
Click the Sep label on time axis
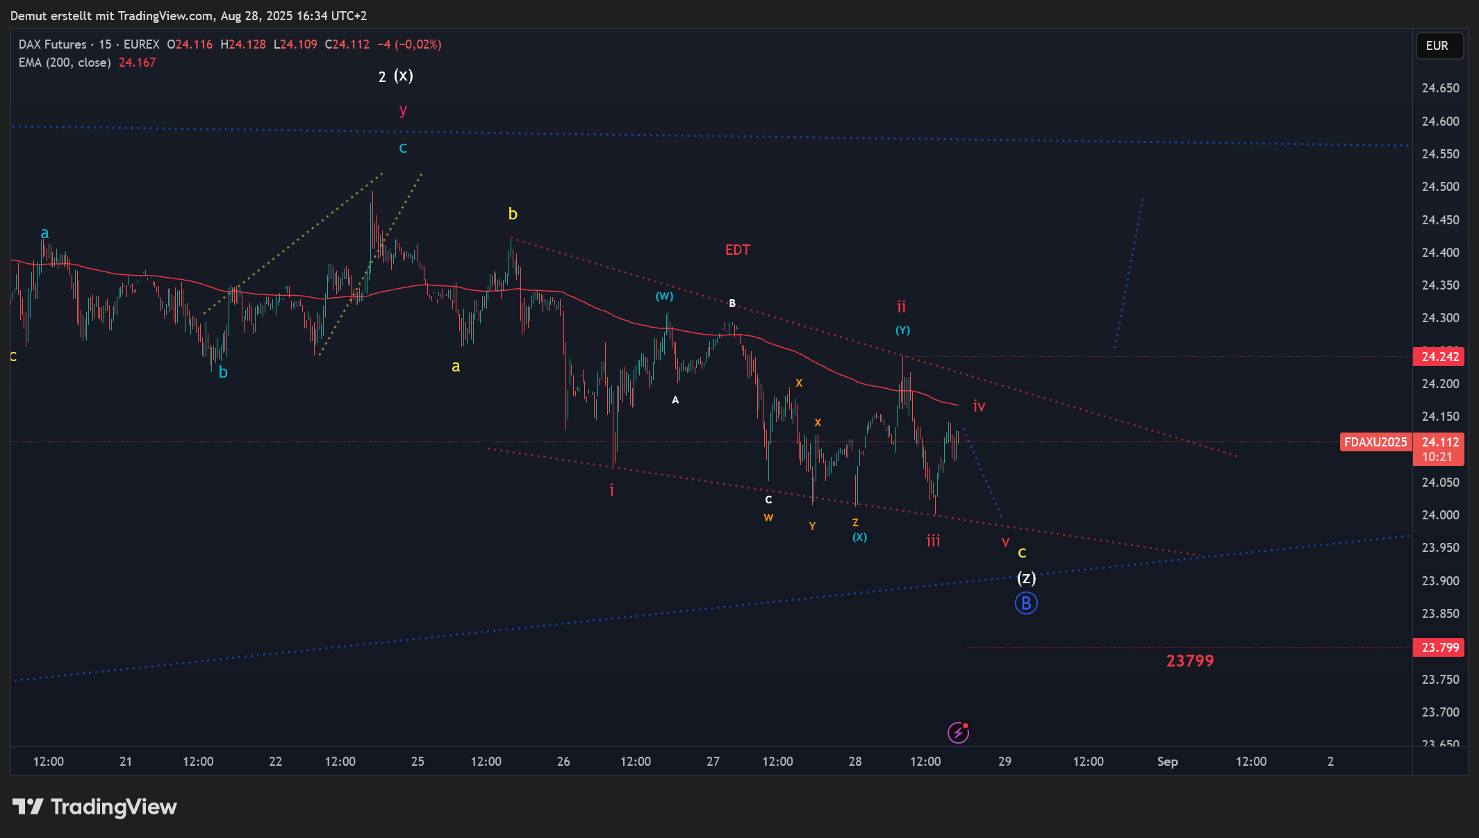(1167, 761)
